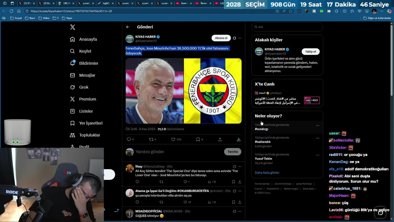Open Grok from the sidebar
The image size is (394, 222).
pyautogui.click(x=79, y=87)
